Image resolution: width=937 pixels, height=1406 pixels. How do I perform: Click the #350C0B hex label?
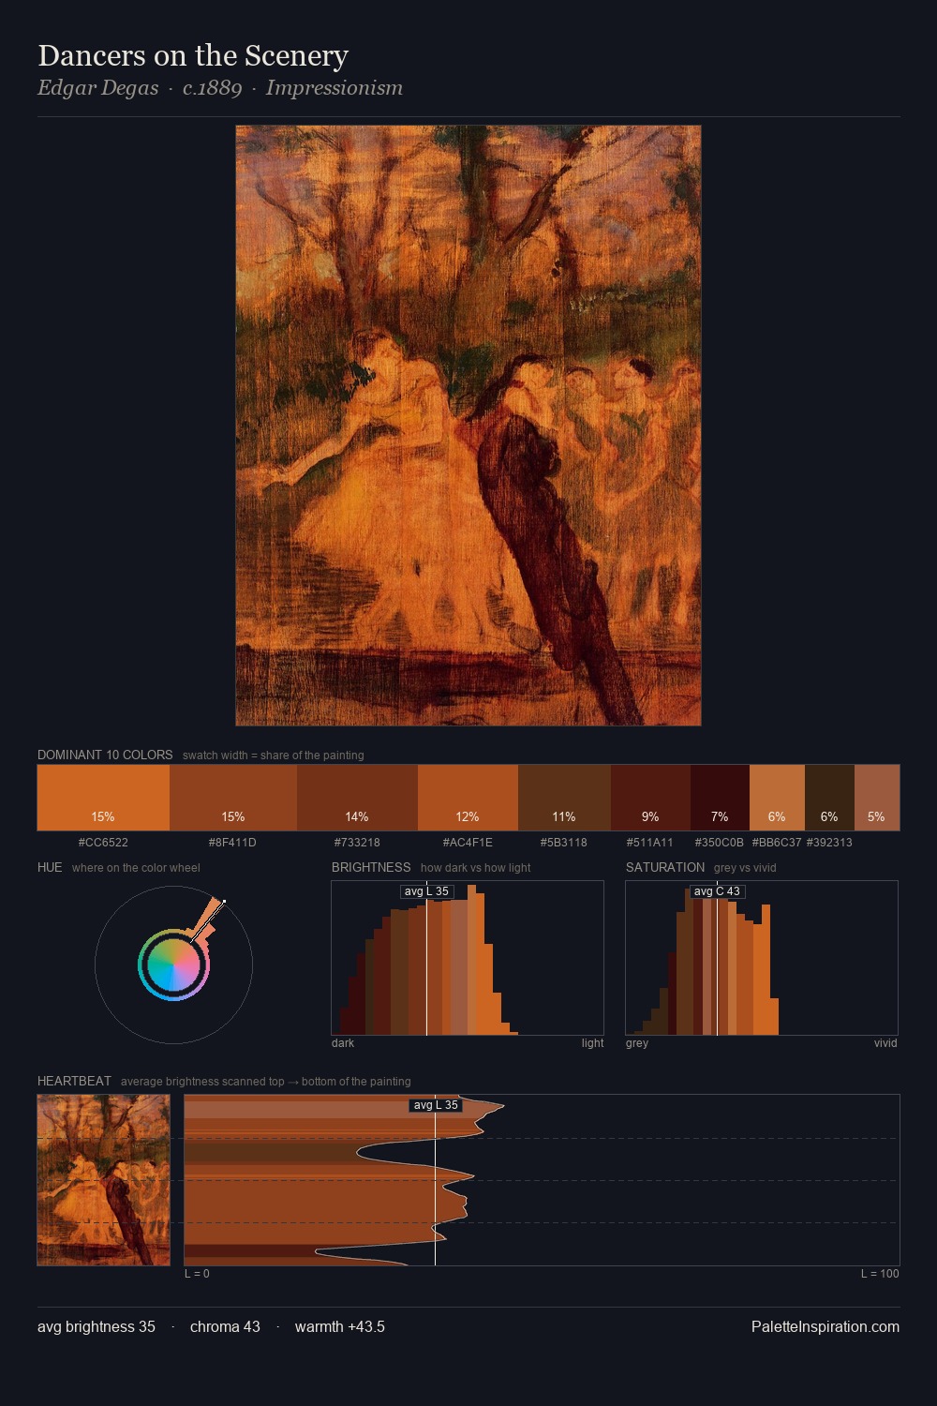(720, 843)
